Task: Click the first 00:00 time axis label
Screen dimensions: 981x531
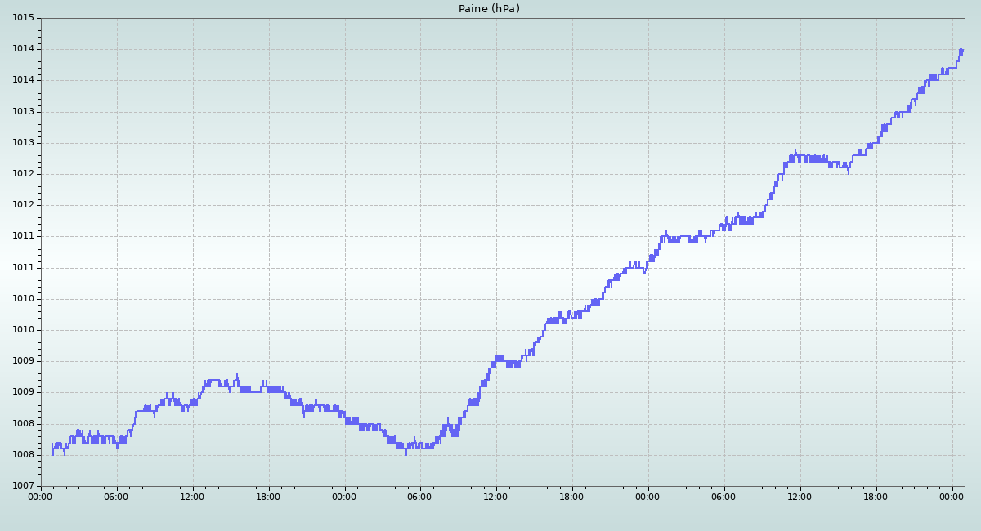Action: click(41, 496)
